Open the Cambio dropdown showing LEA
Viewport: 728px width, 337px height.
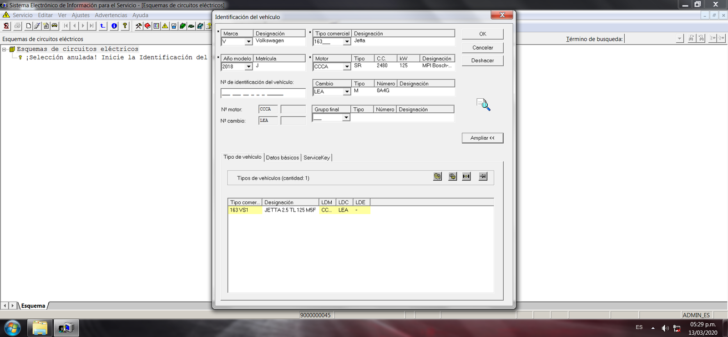pos(347,91)
